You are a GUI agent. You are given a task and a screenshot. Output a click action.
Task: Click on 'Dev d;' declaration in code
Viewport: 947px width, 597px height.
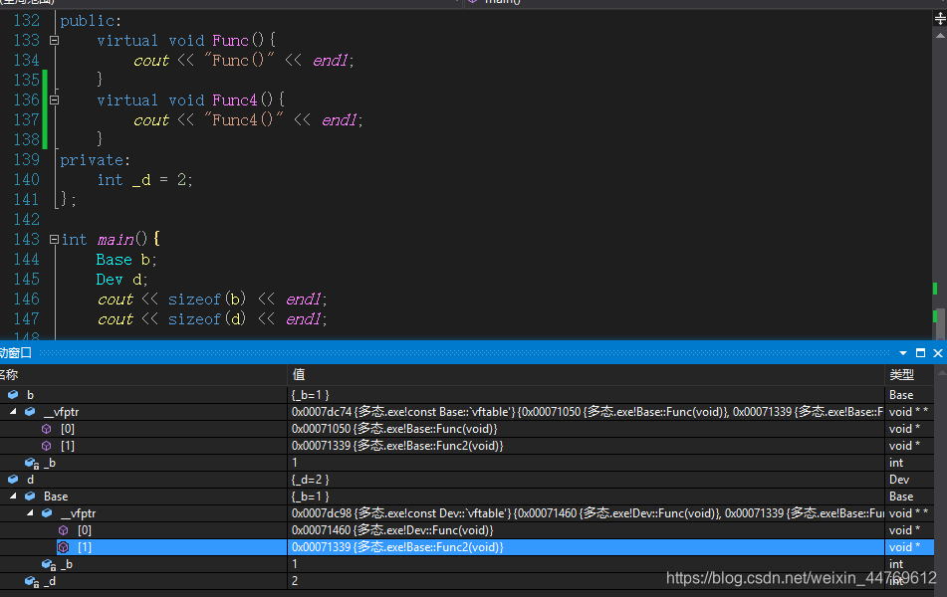tap(121, 280)
